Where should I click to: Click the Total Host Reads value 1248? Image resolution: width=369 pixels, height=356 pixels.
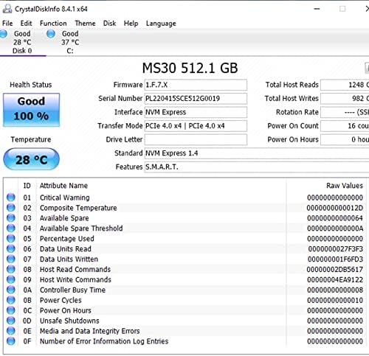click(345, 85)
